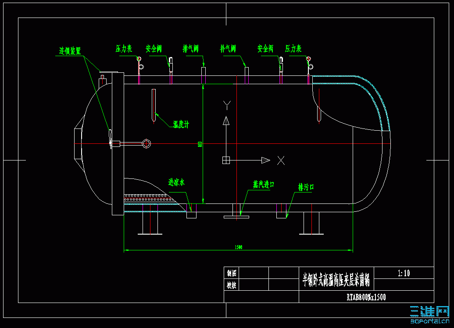Click the handwheel circle on door shaft
The height and width of the screenshot is (328, 454).
coord(147,143)
